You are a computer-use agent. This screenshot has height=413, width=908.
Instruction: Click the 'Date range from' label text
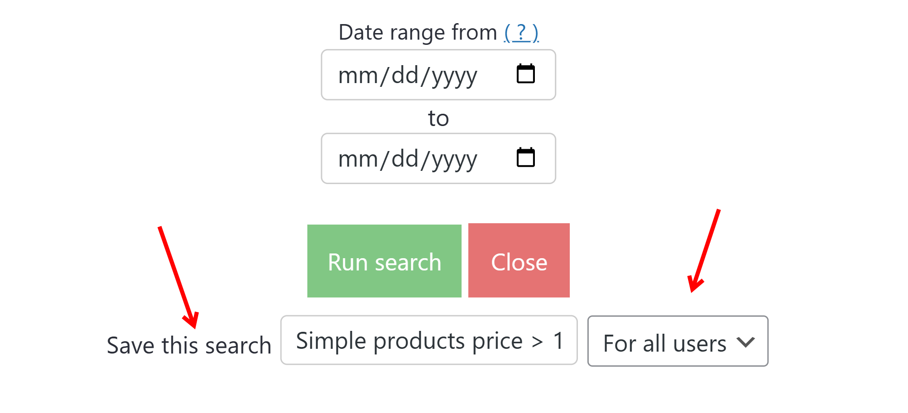pos(418,33)
